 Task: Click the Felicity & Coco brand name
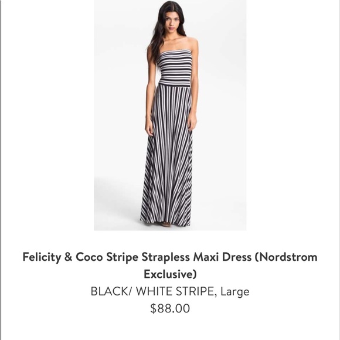[x=63, y=257]
